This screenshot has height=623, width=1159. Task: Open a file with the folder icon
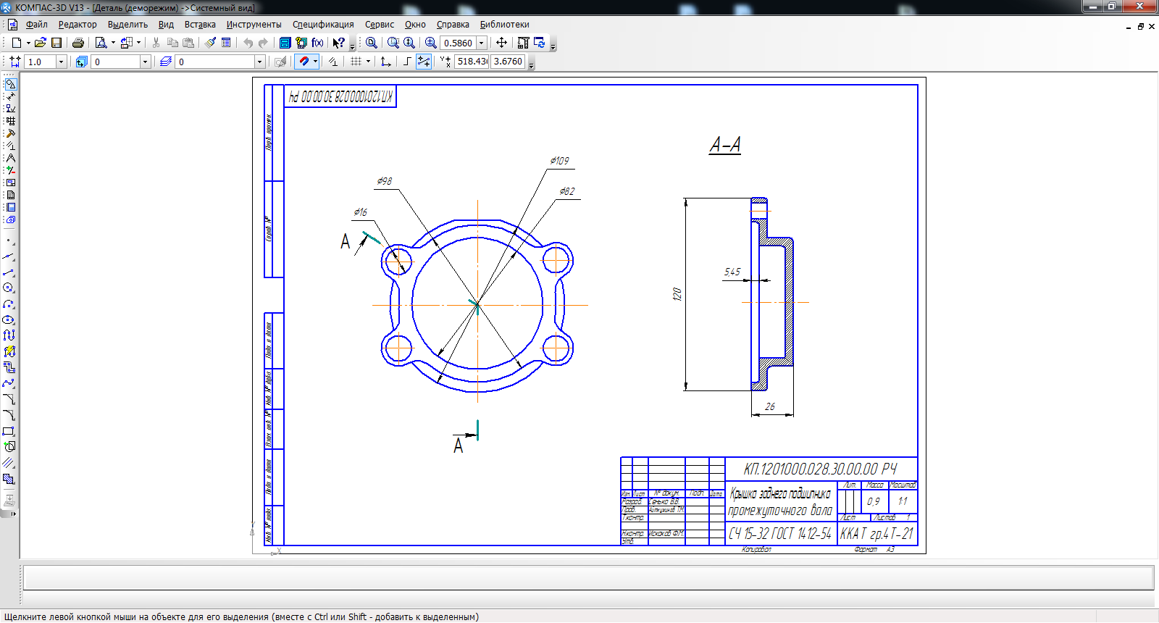[41, 43]
